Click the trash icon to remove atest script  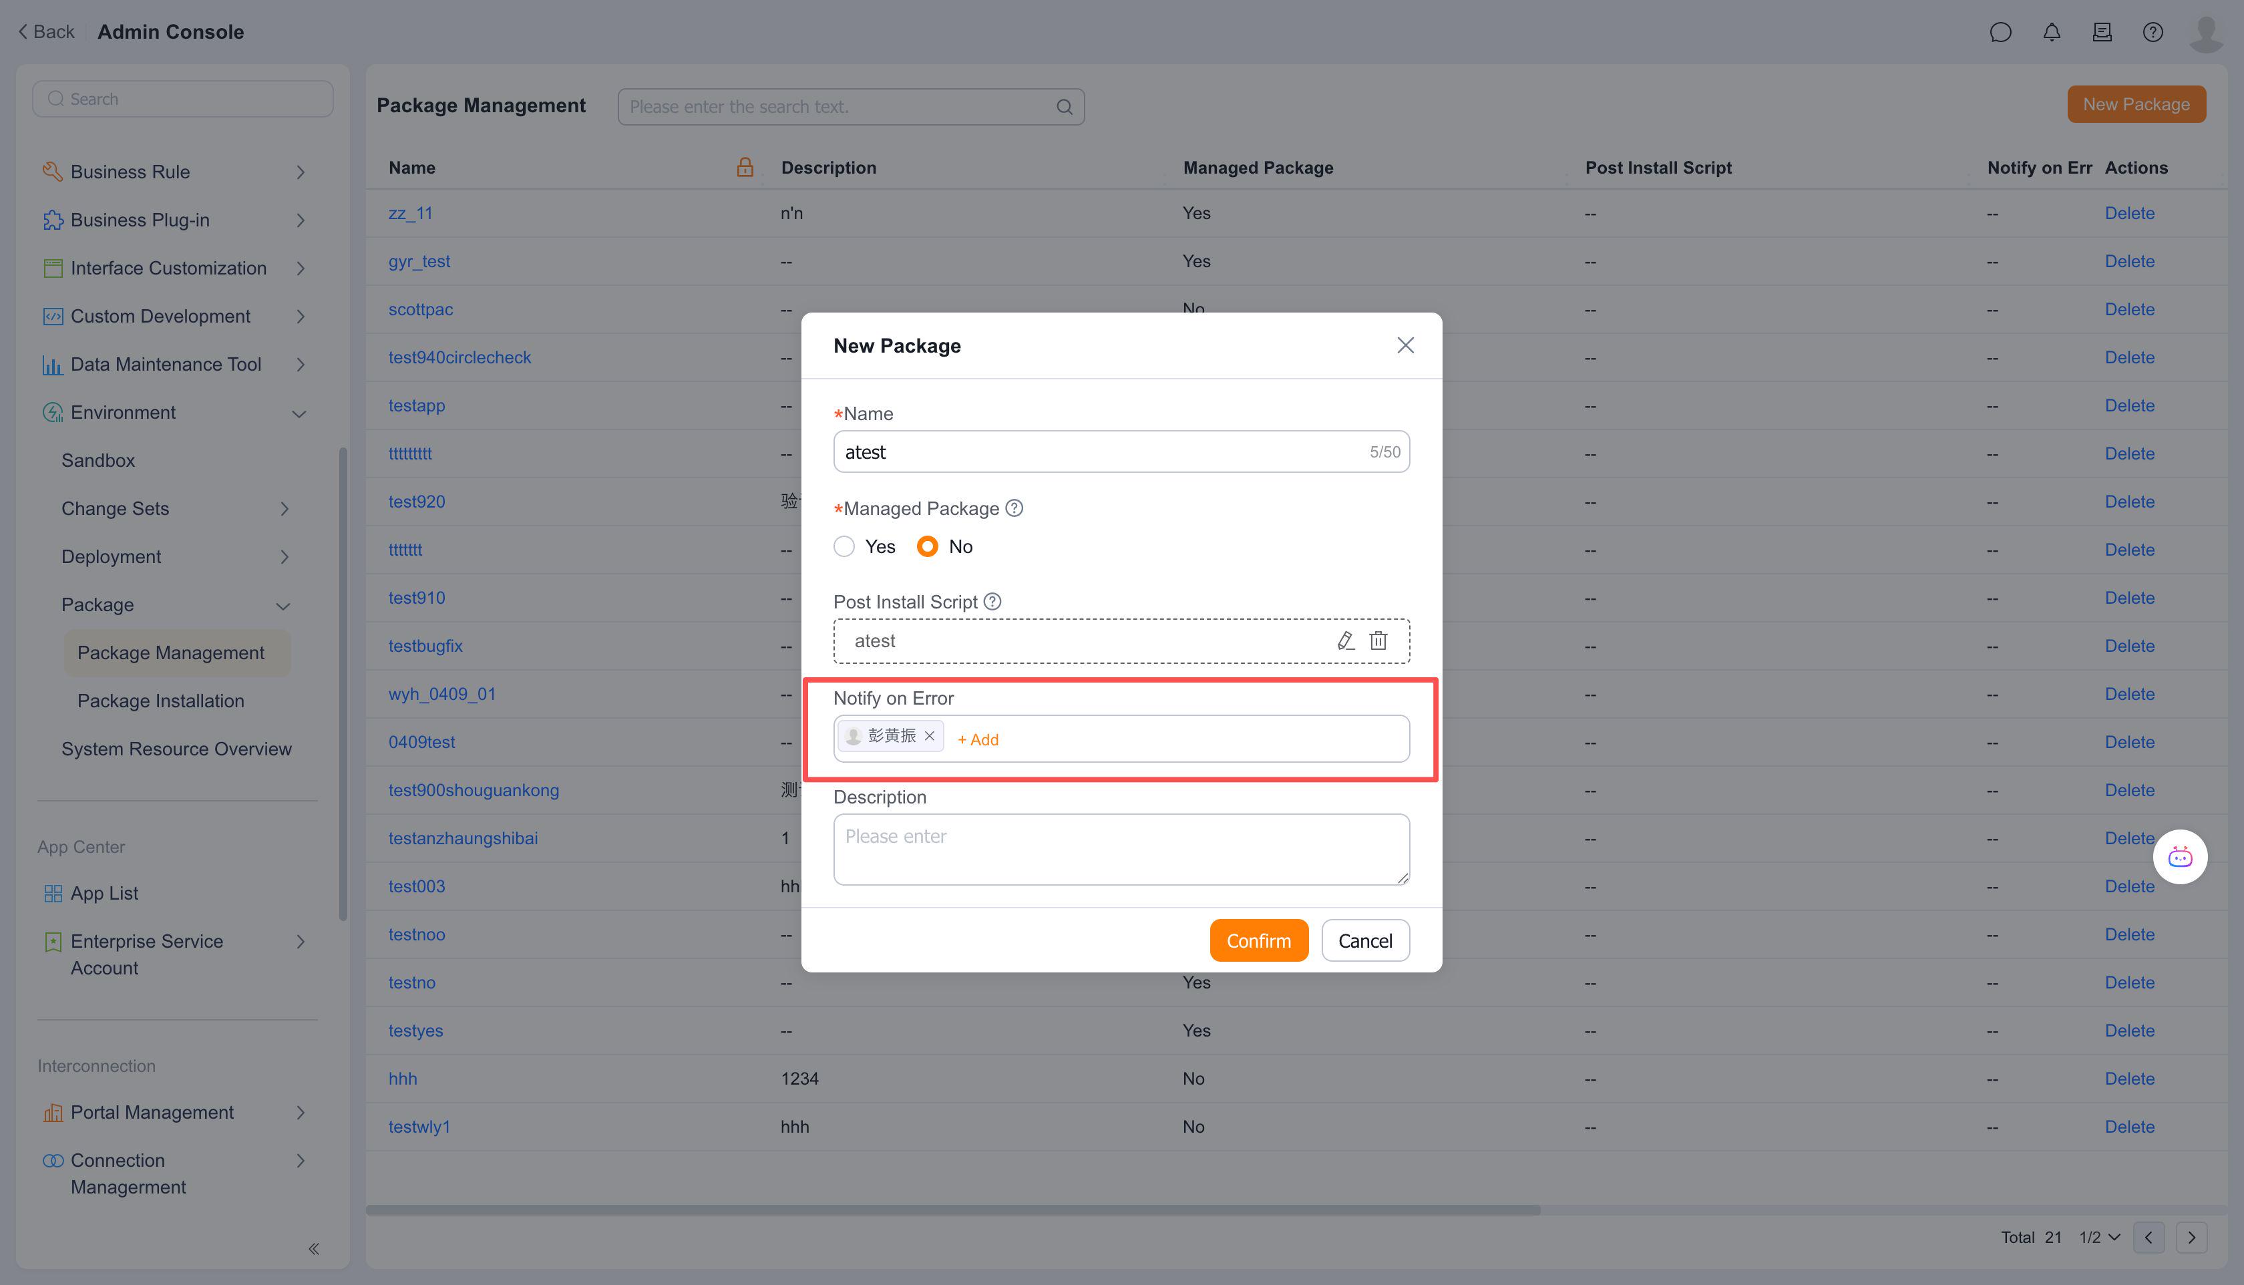coord(1378,640)
